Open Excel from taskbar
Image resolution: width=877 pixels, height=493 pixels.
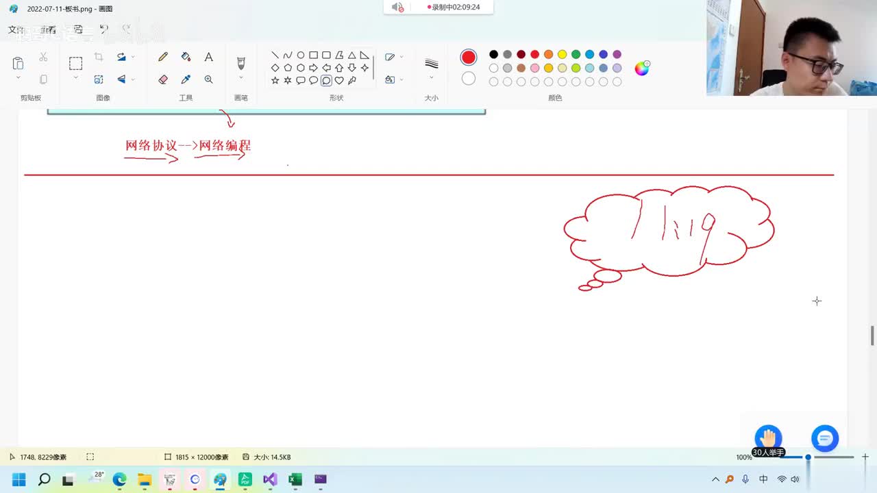click(295, 479)
